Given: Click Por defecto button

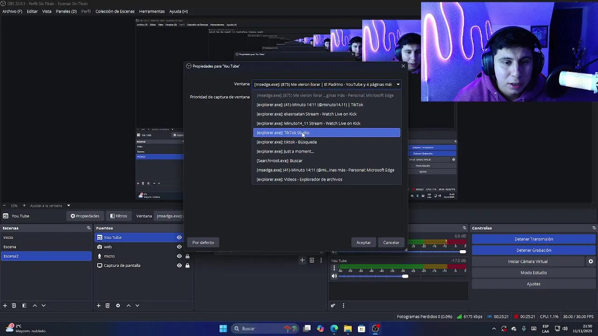Looking at the screenshot, I should [203, 243].
